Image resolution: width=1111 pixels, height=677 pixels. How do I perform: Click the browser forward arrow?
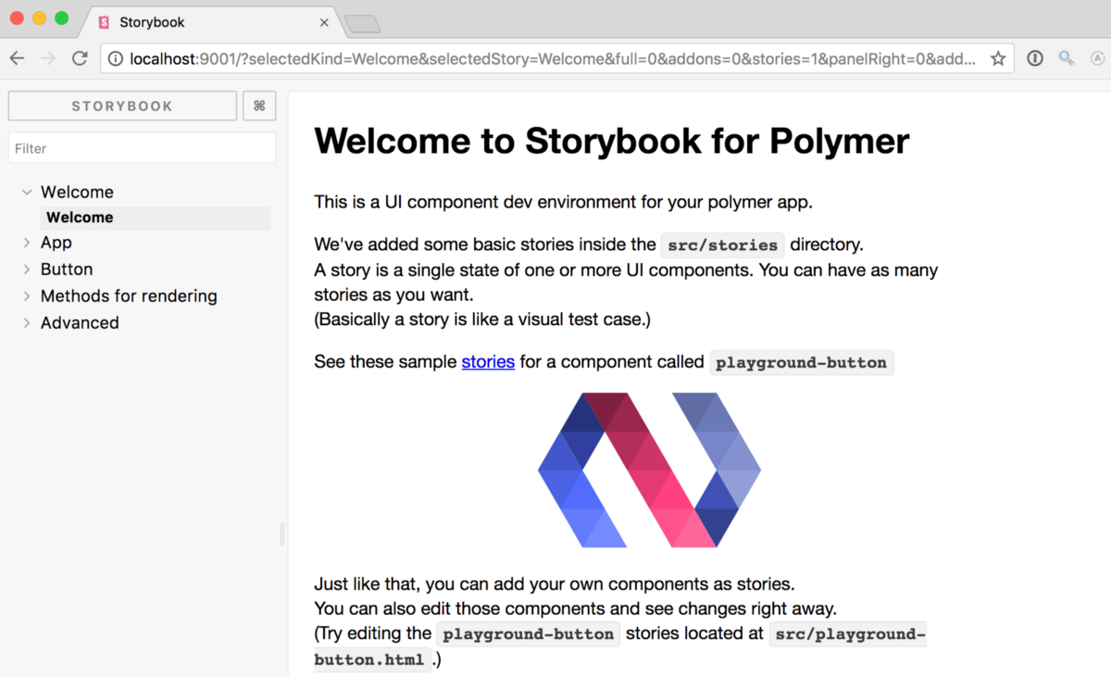pyautogui.click(x=48, y=58)
